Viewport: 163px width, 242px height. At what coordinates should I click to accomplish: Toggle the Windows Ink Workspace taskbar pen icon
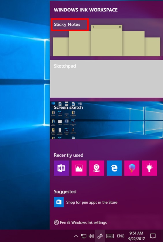[100, 236]
